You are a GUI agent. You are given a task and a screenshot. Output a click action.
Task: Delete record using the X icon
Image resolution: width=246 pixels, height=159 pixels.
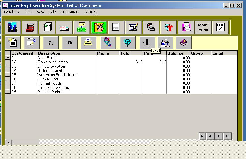[x=51, y=43]
